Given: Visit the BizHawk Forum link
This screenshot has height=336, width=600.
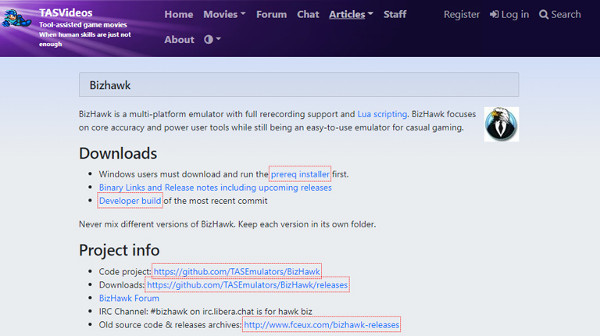Looking at the screenshot, I should (x=130, y=298).
